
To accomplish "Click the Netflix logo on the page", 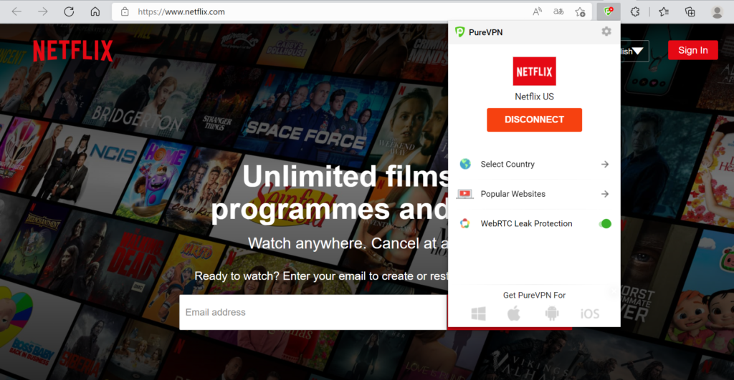I will [73, 51].
